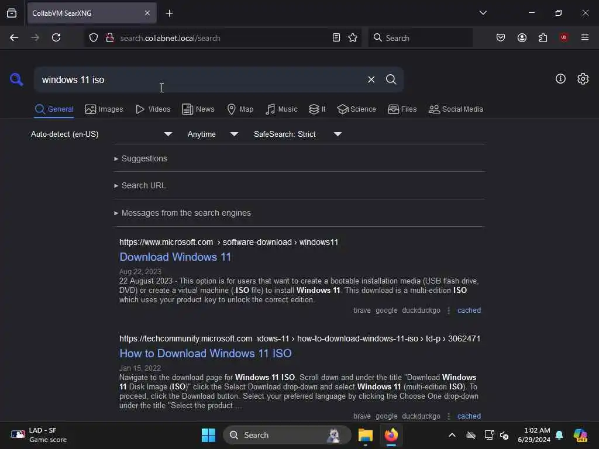This screenshot has width=599, height=449.
Task: Open the Firefox account icon
Action: coord(522,37)
